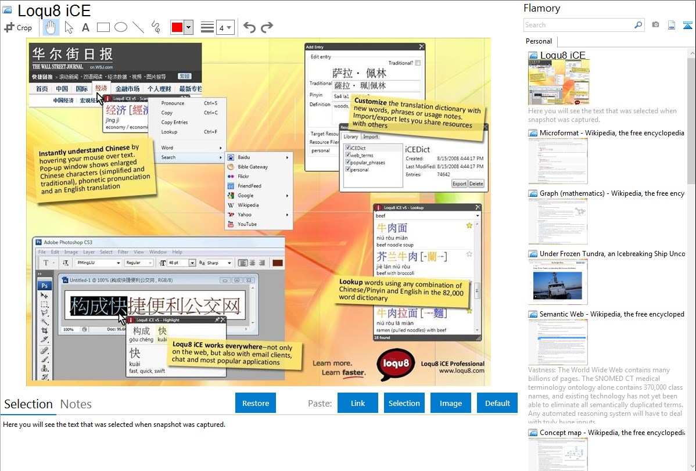The image size is (696, 471).
Task: Switch to the Notes tab
Action: click(76, 404)
